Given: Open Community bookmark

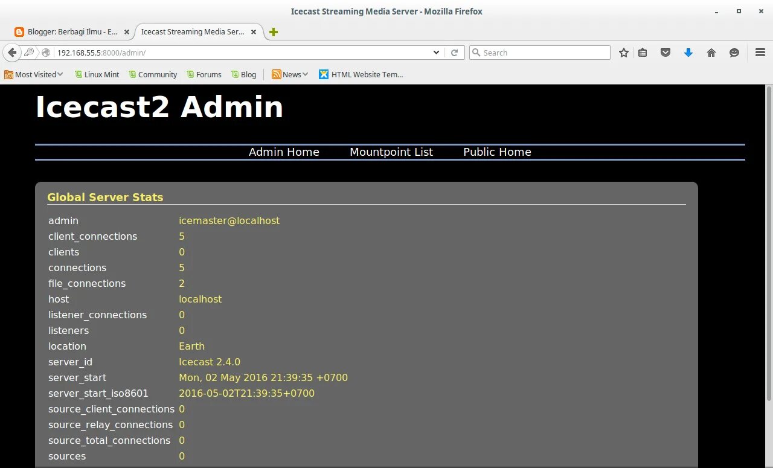Looking at the screenshot, I should click(152, 74).
